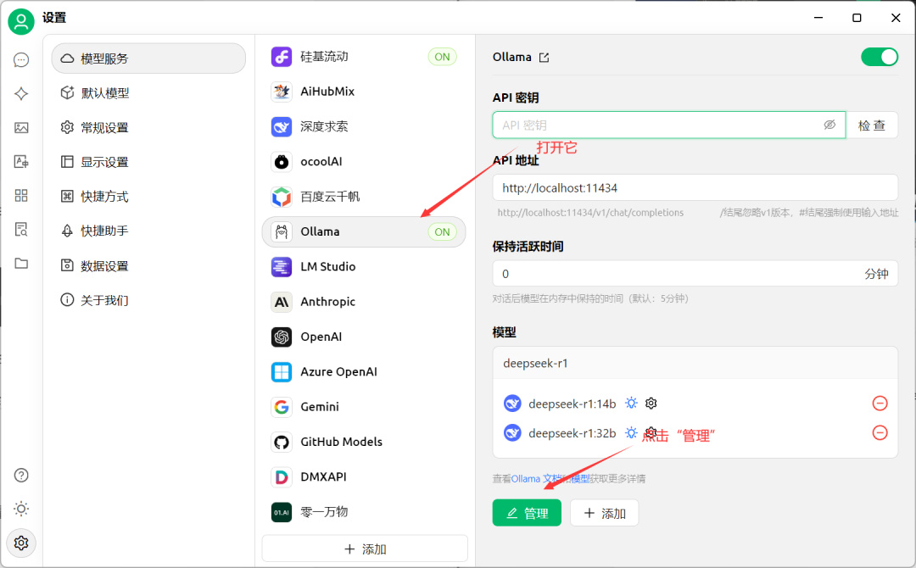Click 添加 button next to 管理

click(605, 513)
